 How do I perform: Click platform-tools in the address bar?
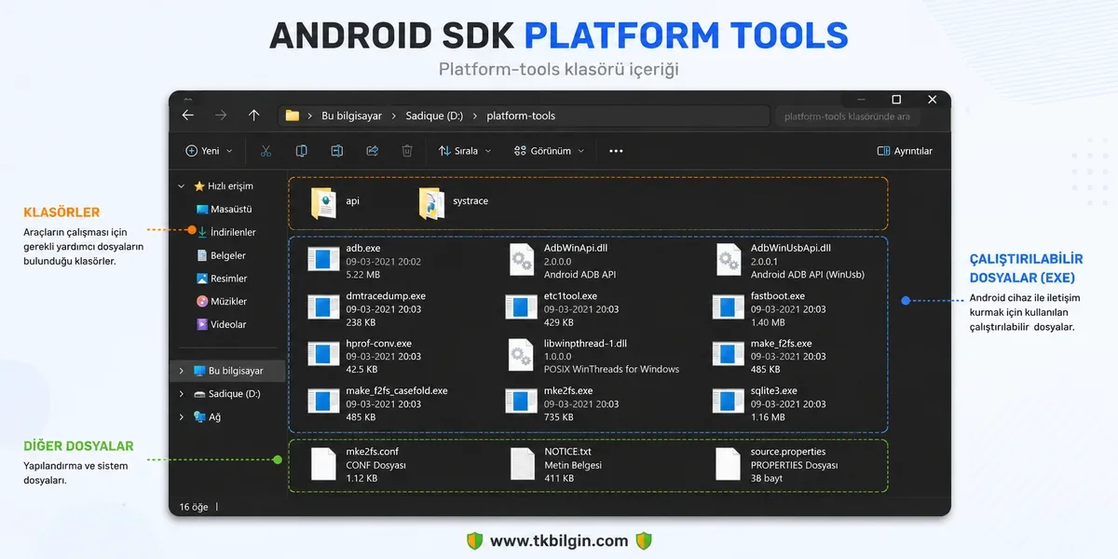[521, 116]
